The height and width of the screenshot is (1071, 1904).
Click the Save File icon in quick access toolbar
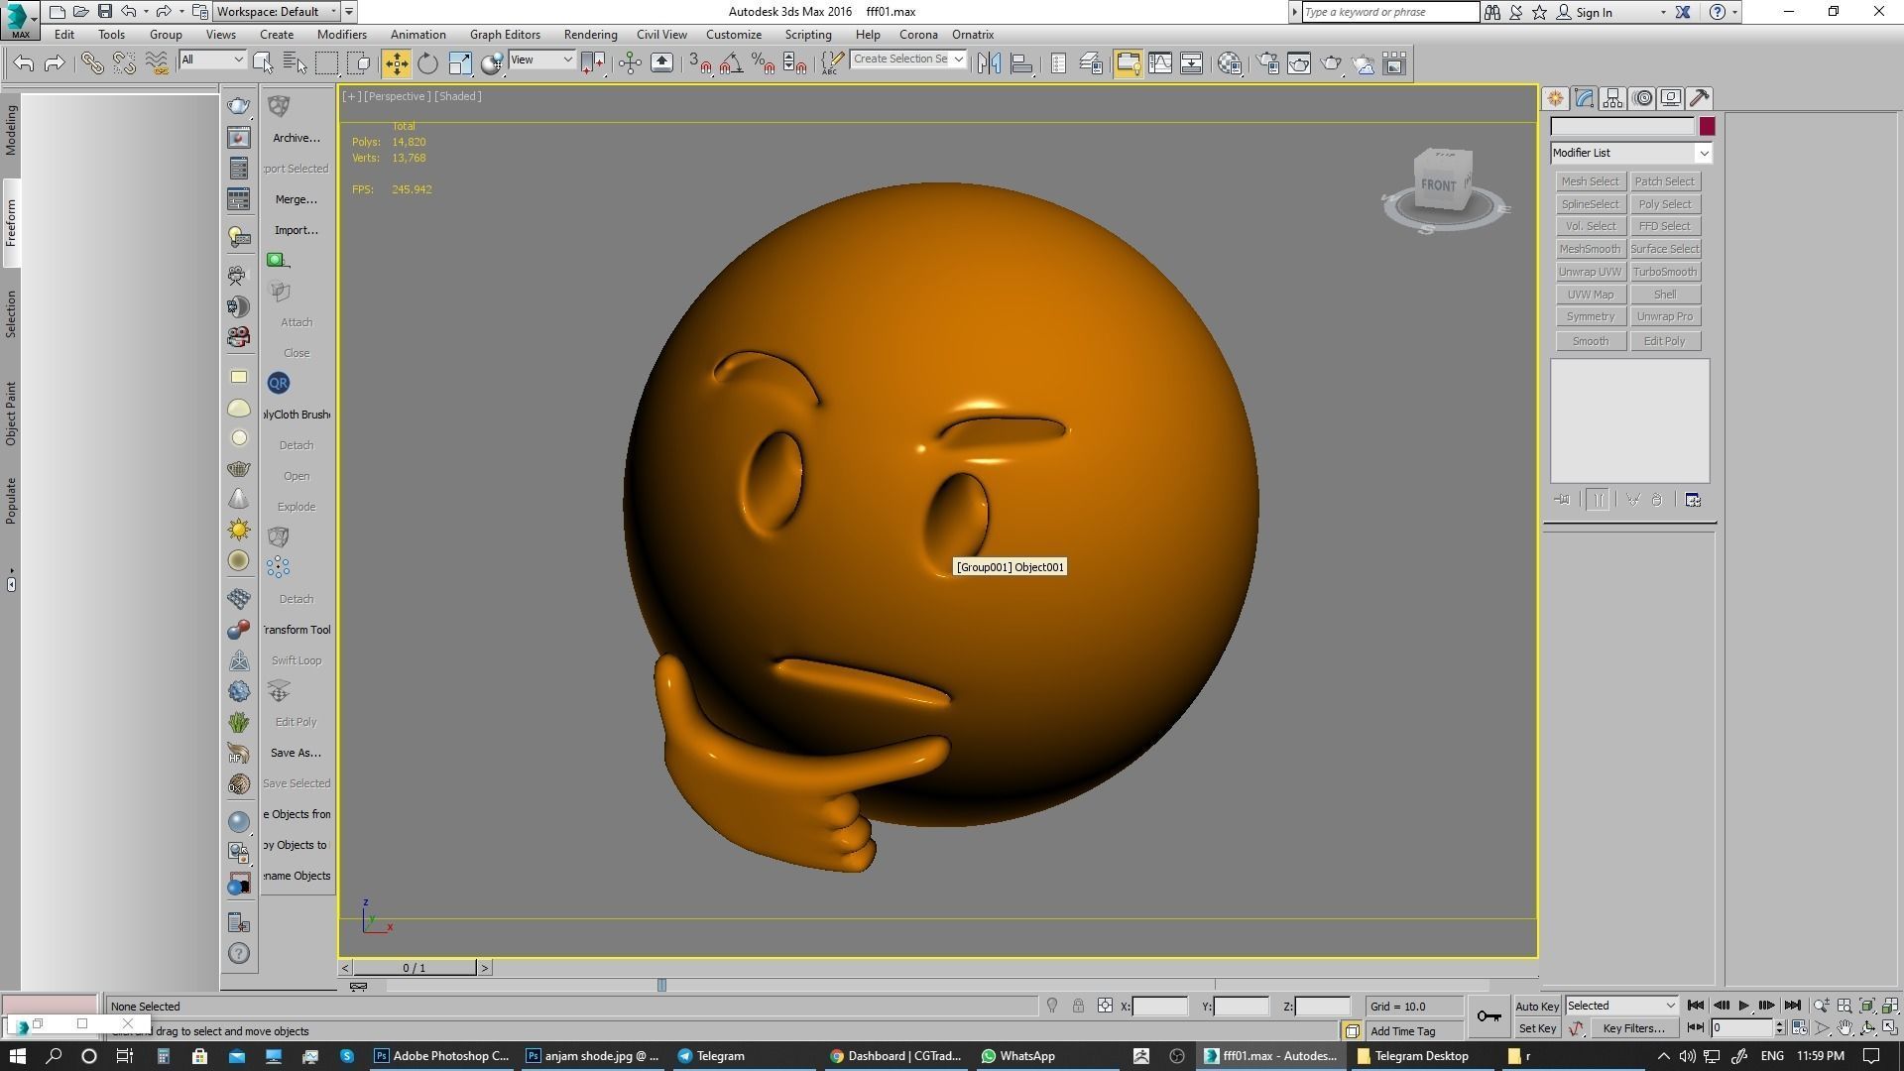click(x=104, y=12)
